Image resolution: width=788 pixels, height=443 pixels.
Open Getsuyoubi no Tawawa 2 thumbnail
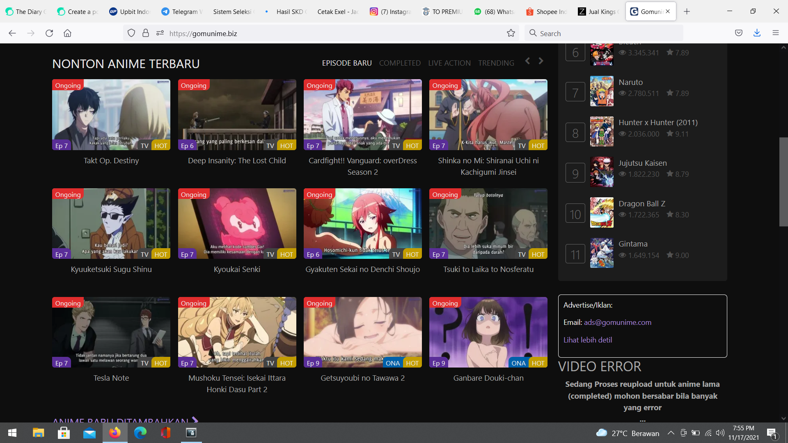[362, 332]
